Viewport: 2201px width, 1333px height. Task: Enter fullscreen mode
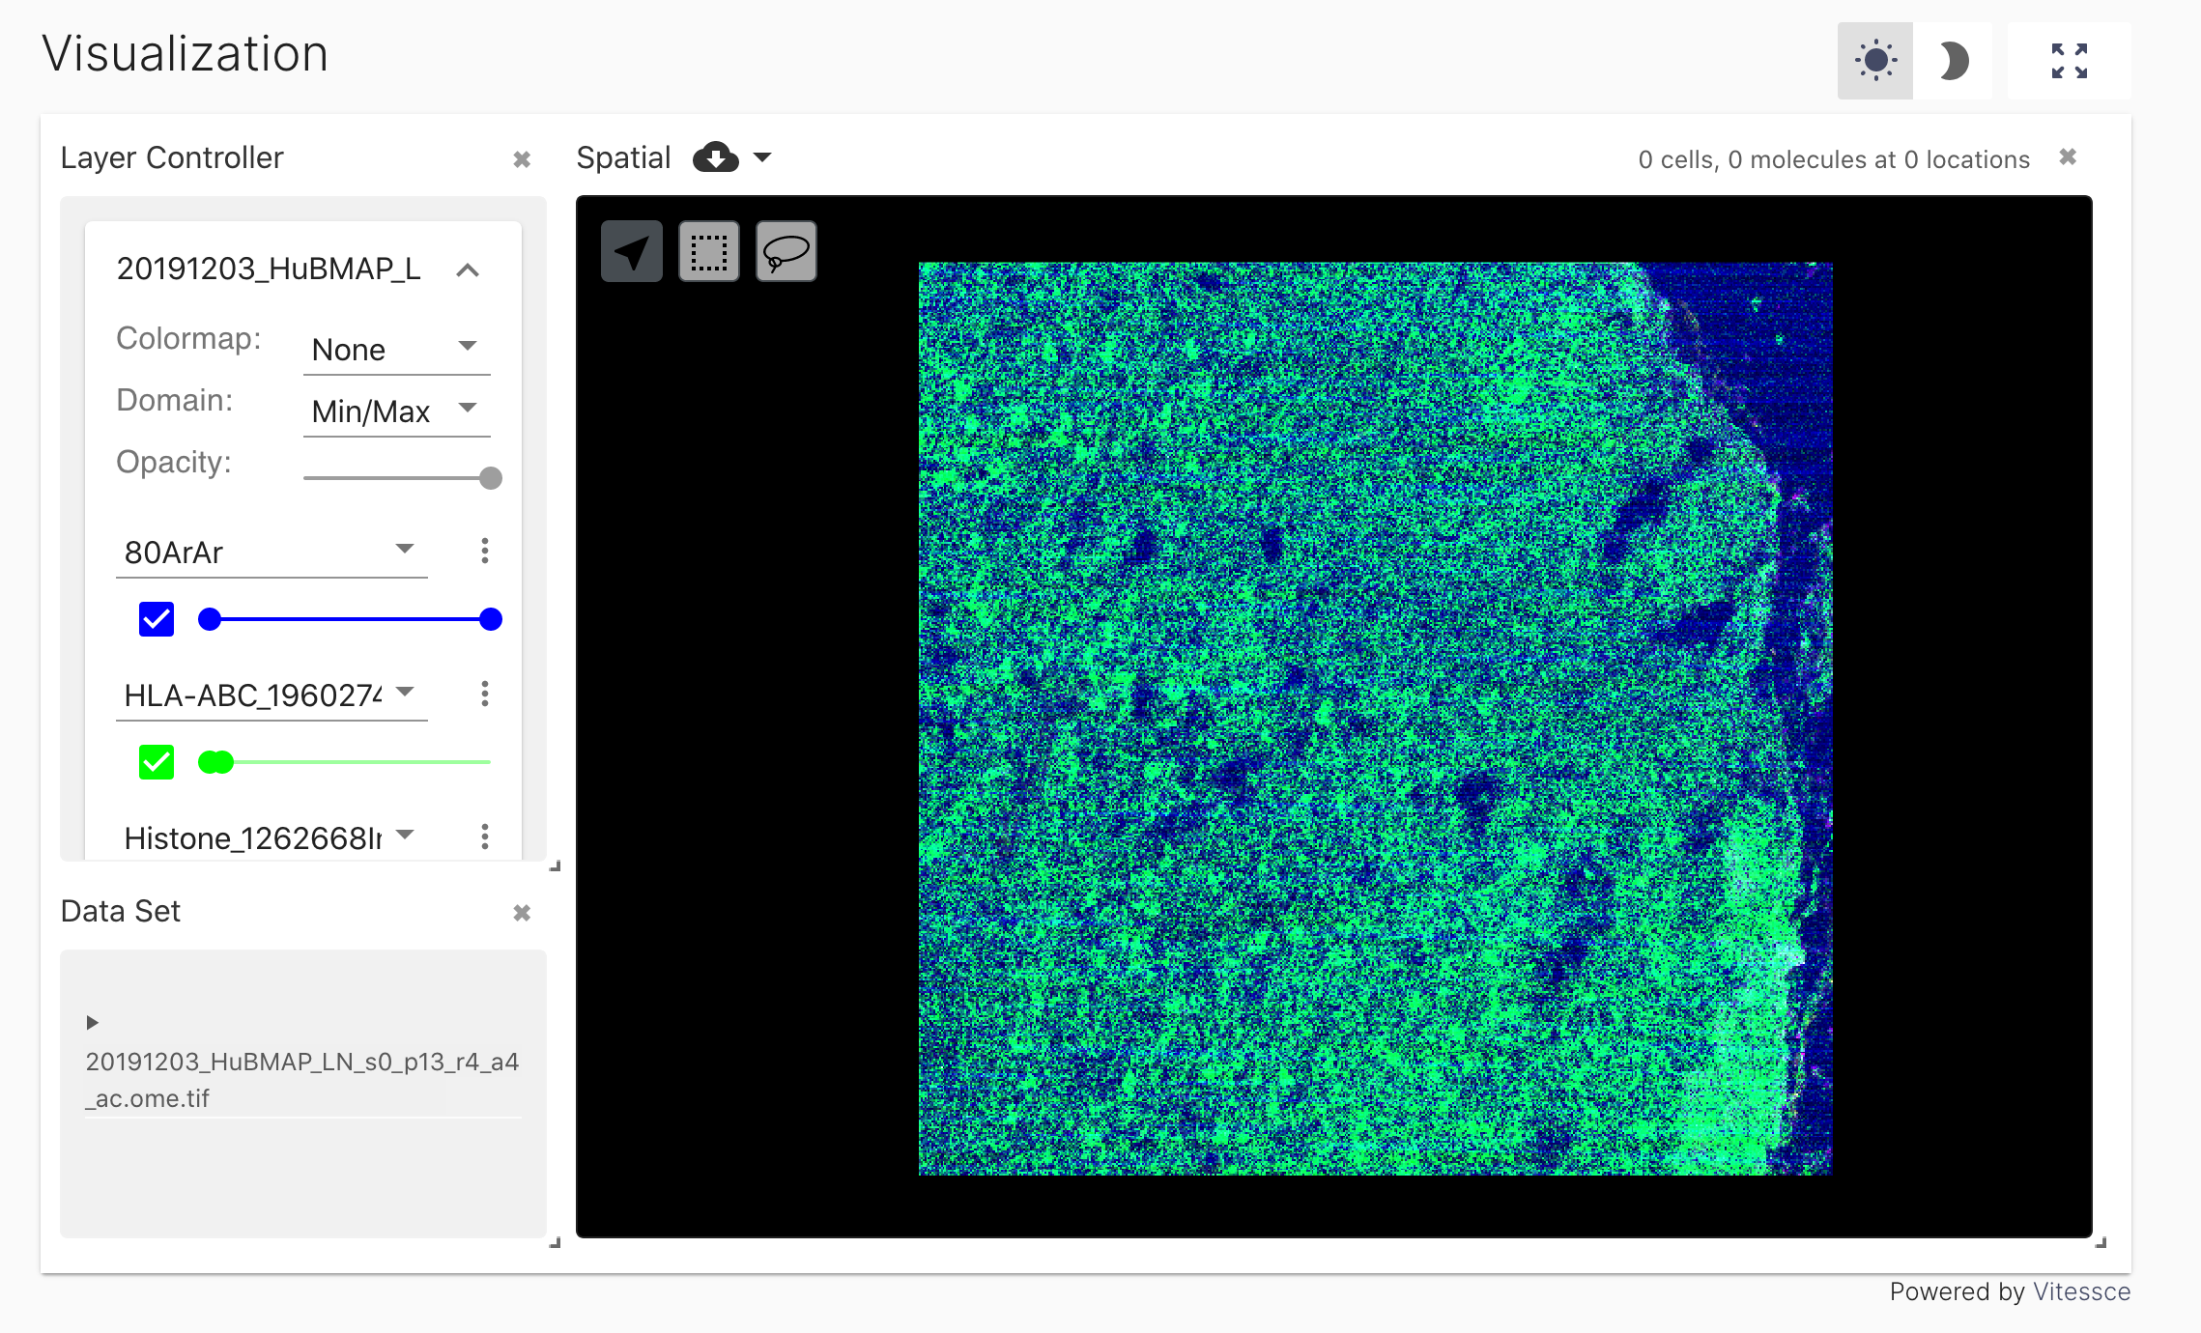pos(2070,60)
